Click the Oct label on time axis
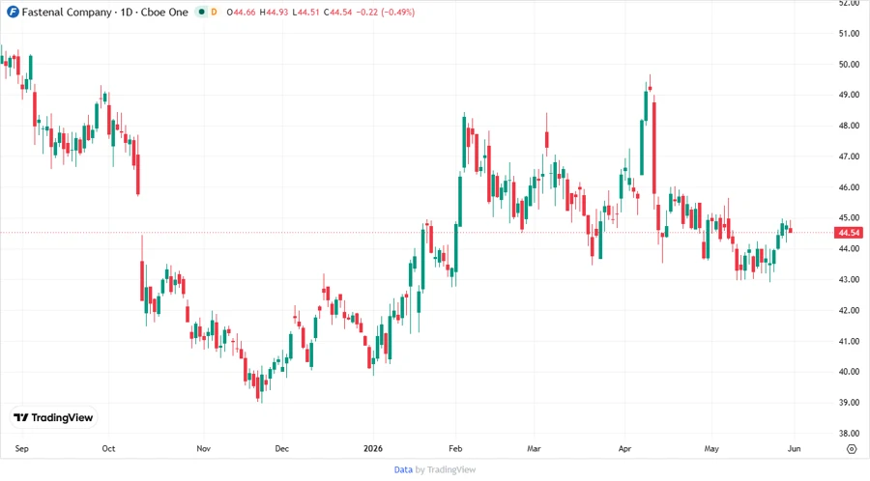This screenshot has width=870, height=481. click(x=108, y=448)
